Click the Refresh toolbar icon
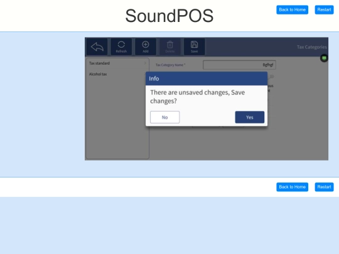This screenshot has width=339, height=254. point(121,46)
